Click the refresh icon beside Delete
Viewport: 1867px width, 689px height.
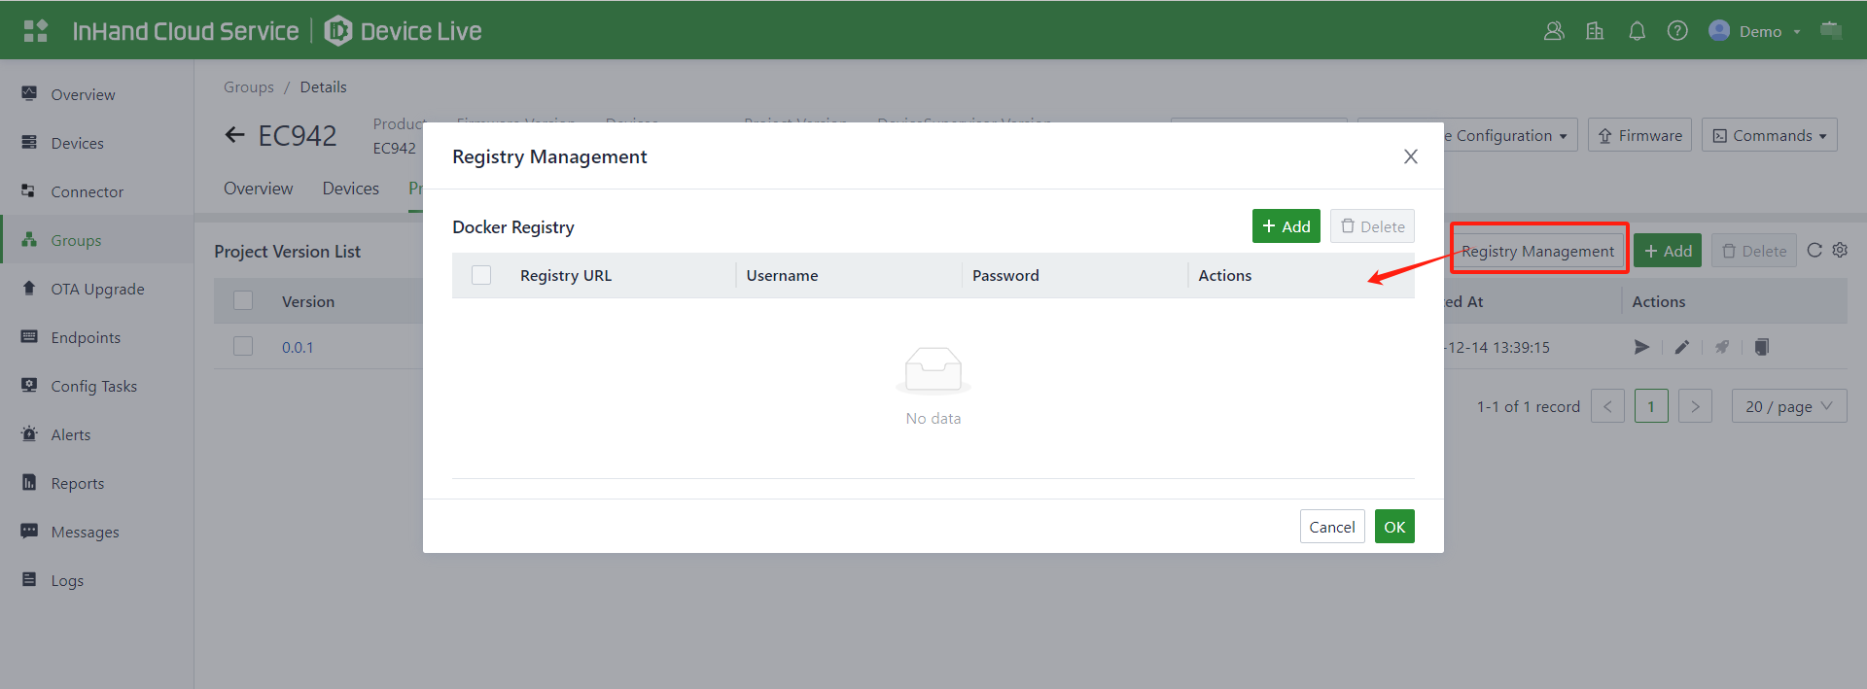[x=1814, y=251]
